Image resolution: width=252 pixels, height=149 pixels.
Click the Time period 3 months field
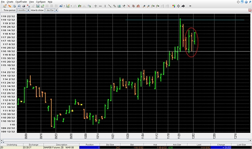click(x=21, y=10)
